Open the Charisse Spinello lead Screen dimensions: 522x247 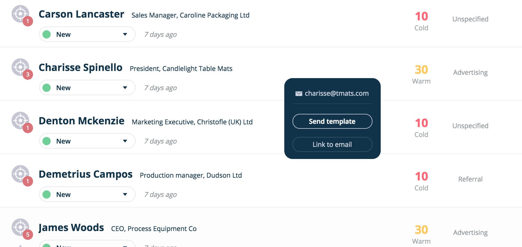tap(80, 68)
